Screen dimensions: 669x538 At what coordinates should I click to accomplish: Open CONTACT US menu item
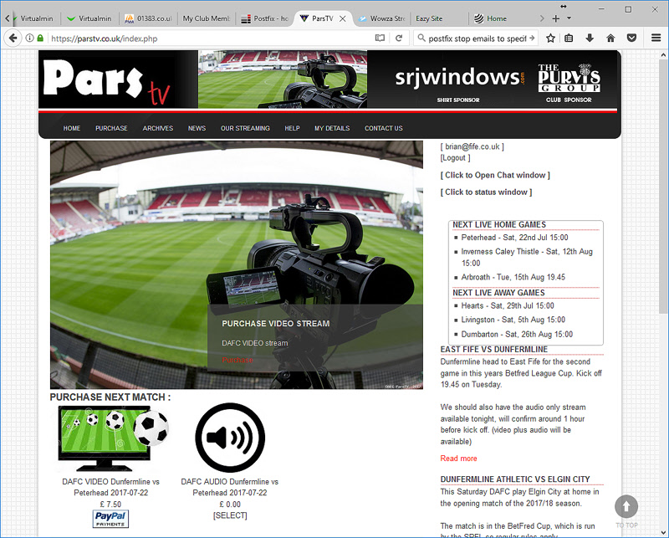click(x=384, y=128)
